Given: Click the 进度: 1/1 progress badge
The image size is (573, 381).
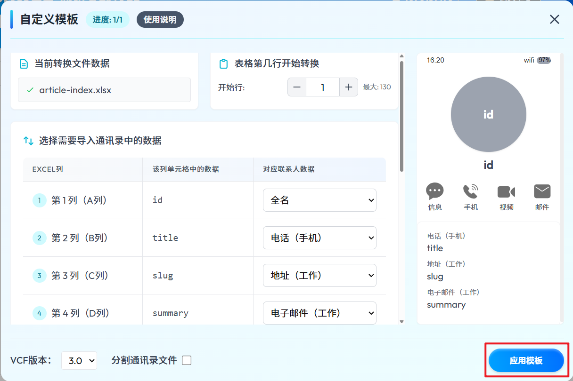Looking at the screenshot, I should (107, 20).
